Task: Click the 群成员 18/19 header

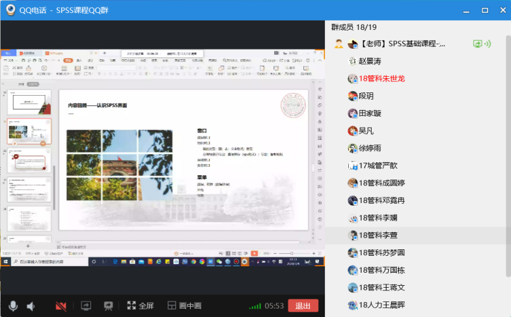Action: click(x=354, y=27)
